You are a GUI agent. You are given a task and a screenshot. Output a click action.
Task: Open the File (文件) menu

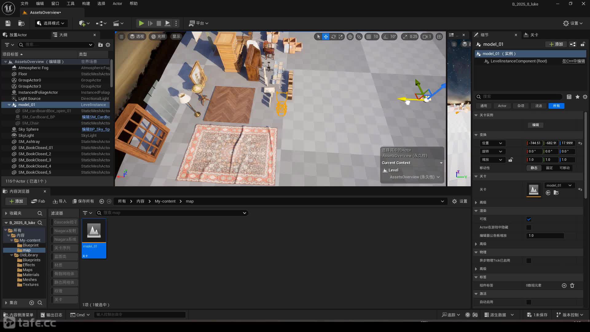click(x=25, y=4)
